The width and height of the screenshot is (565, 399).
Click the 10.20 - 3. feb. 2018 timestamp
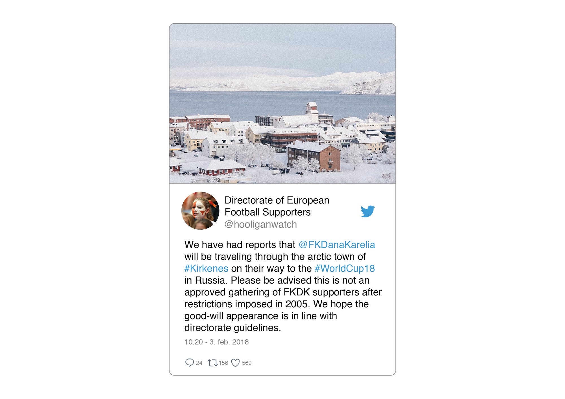coord(217,342)
